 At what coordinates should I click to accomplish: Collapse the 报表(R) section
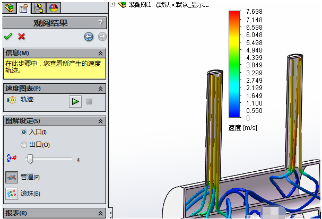(100, 213)
